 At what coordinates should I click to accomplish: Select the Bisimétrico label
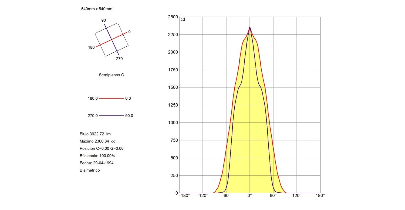tap(90, 170)
